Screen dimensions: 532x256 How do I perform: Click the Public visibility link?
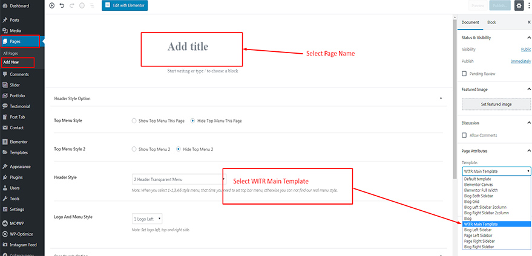point(526,49)
